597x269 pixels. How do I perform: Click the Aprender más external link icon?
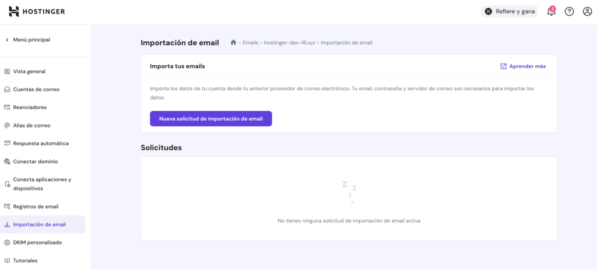503,66
